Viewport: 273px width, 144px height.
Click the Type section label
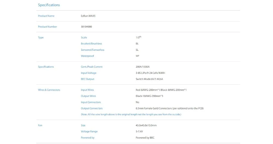click(x=41, y=38)
